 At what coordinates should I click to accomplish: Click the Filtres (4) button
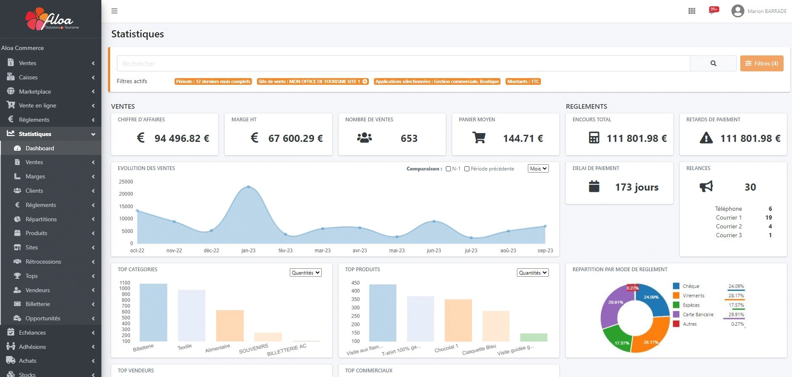761,63
